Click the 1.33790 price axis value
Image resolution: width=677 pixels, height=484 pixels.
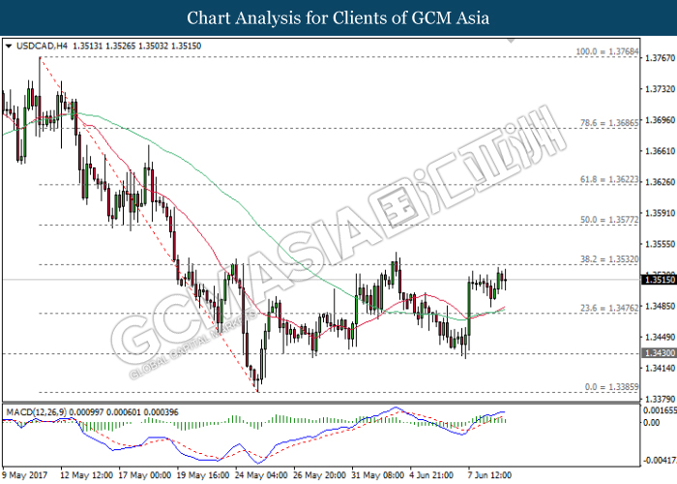pyautogui.click(x=660, y=399)
